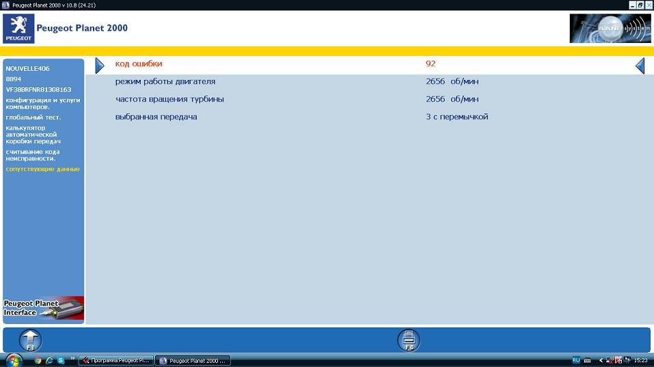654x367 pixels.
Task: Select 'конфигурация и услуги компьютеров.' in sidebar
Action: click(43, 104)
